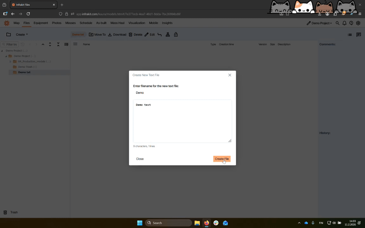The width and height of the screenshot is (365, 228).
Task: Click the search magnifier in Infrakit header
Action: 337,23
